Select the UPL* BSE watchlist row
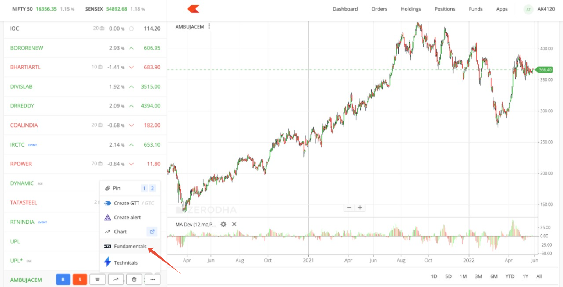Screen dimensions: 563x287 pos(85,261)
